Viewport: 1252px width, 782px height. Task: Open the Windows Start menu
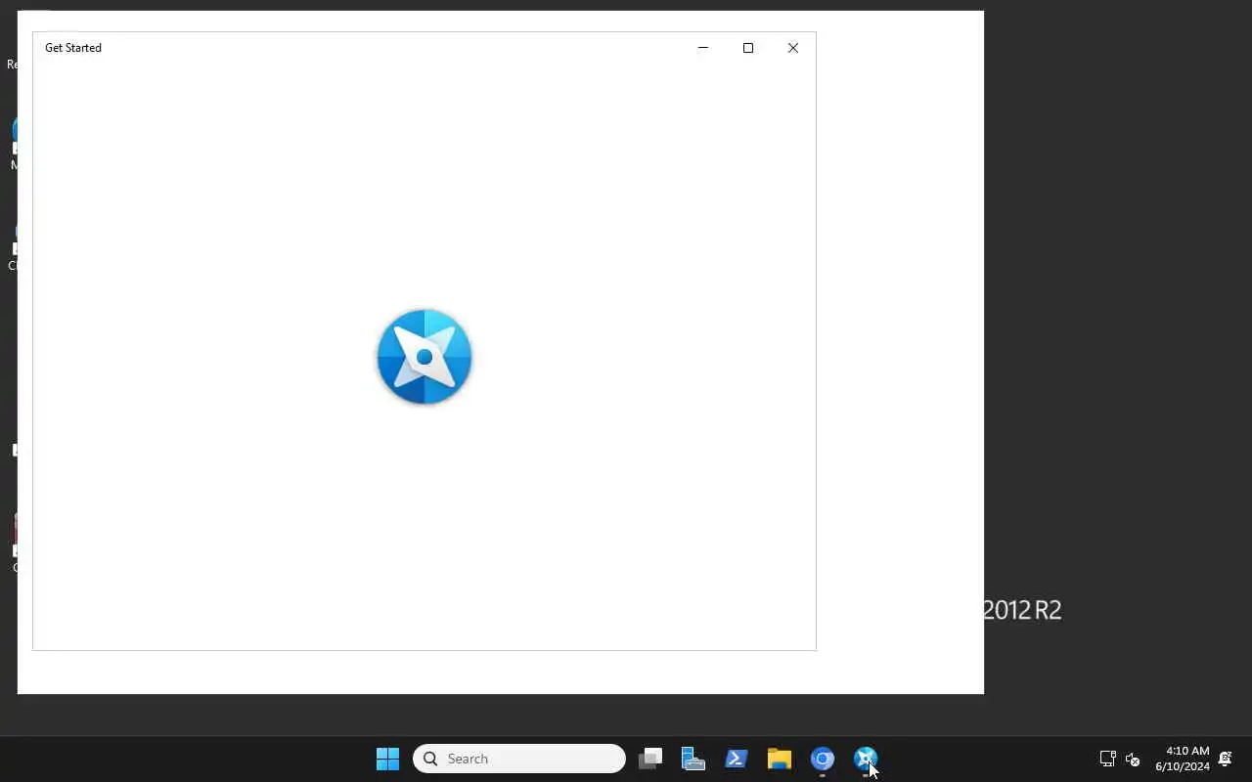click(x=388, y=759)
